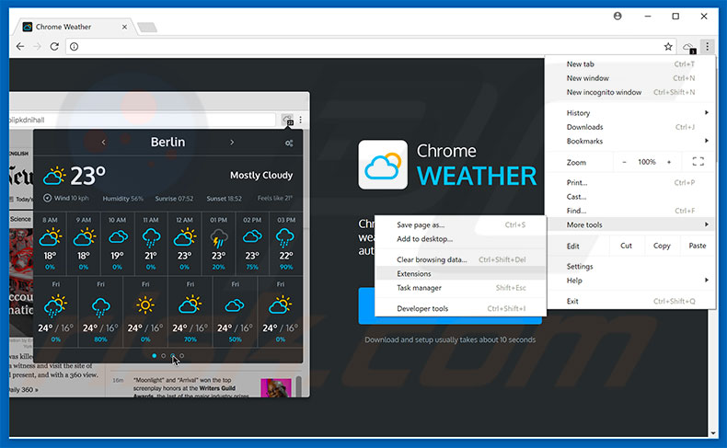Select Clear browsing data... in submenu
Image resolution: width=727 pixels, height=448 pixels.
460,259
